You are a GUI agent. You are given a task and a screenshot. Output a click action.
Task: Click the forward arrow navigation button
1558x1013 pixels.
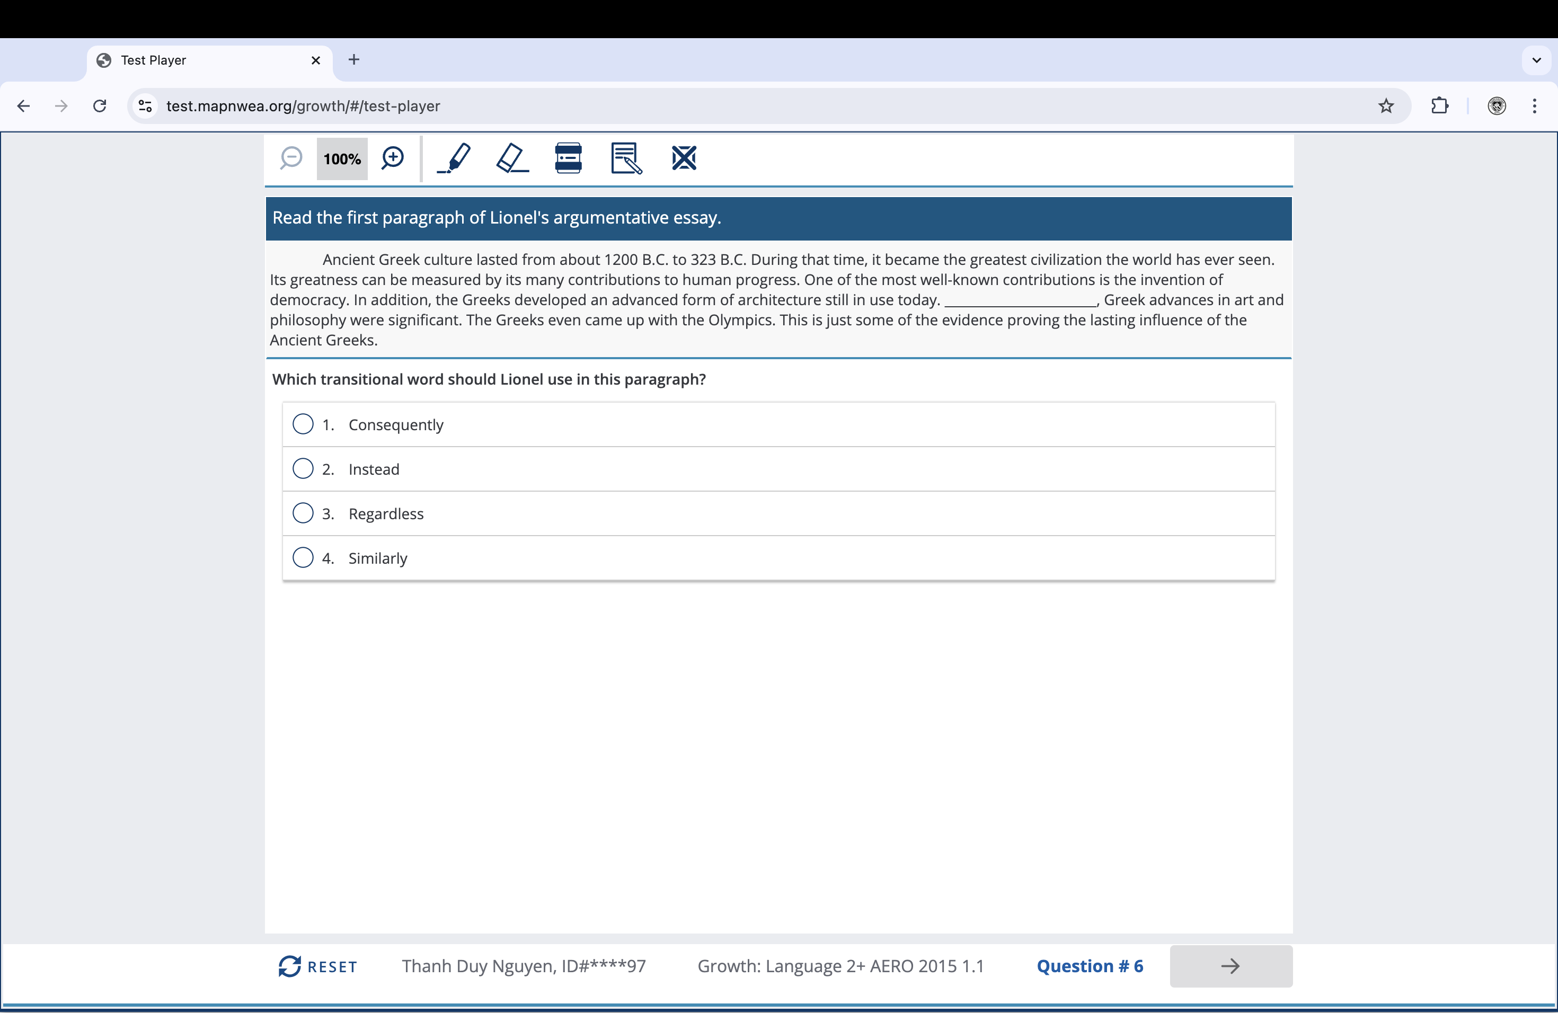[x=1231, y=965]
